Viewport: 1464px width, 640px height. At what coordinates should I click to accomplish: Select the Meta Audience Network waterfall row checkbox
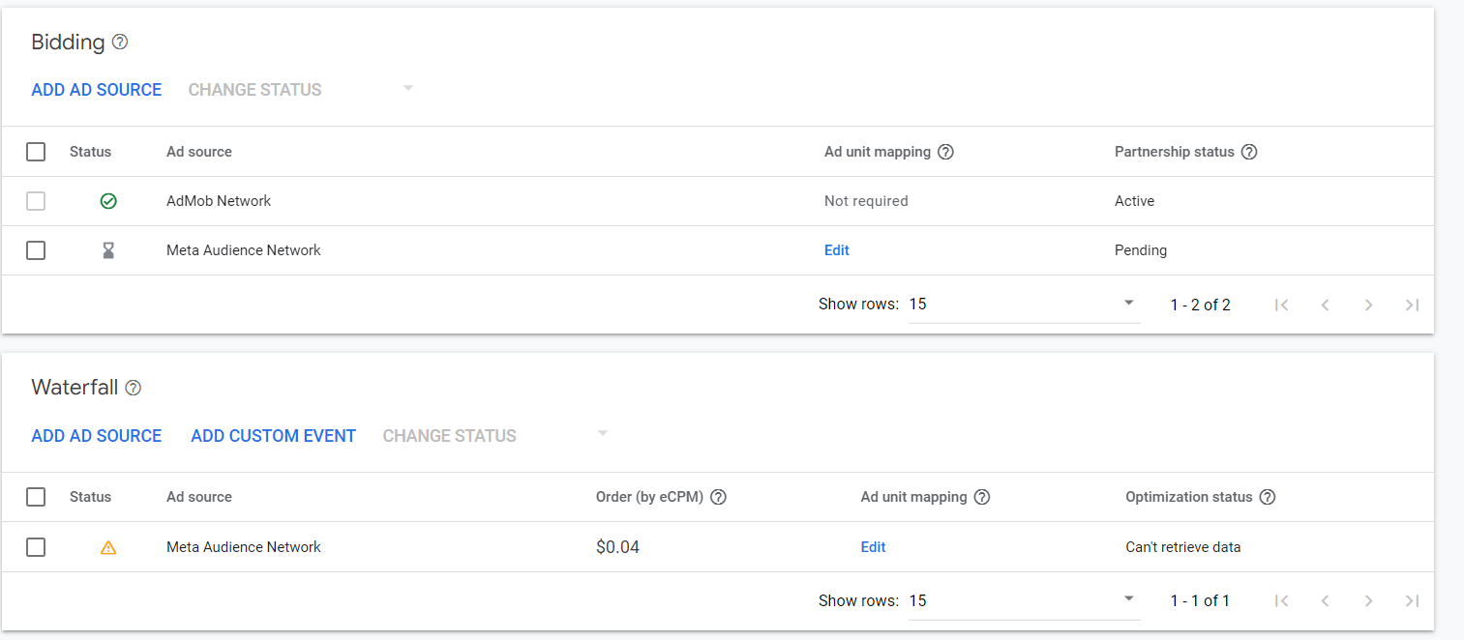coord(36,547)
